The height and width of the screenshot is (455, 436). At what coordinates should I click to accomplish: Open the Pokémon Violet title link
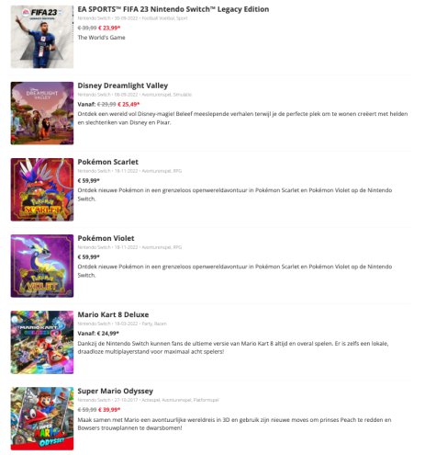pyautogui.click(x=106, y=238)
